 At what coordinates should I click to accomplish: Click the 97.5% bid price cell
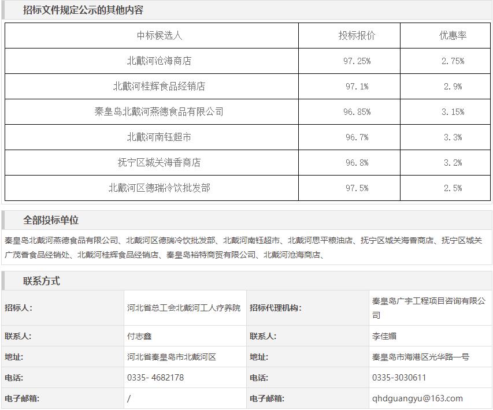(x=357, y=188)
